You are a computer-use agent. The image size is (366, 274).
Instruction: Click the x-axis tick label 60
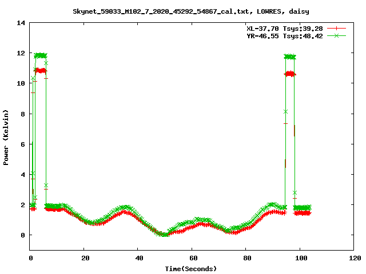(x=193, y=258)
